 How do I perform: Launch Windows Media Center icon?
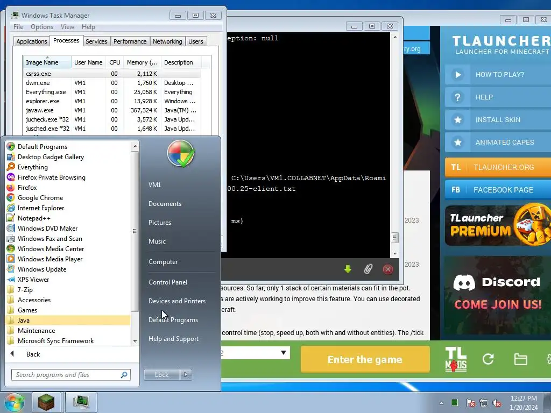pyautogui.click(x=11, y=248)
